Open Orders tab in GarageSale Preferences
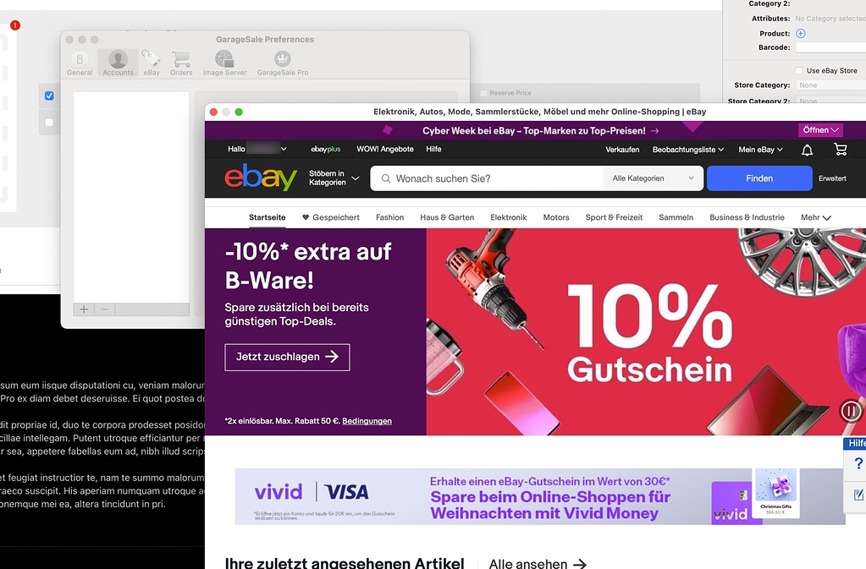The image size is (866, 569). point(181,63)
